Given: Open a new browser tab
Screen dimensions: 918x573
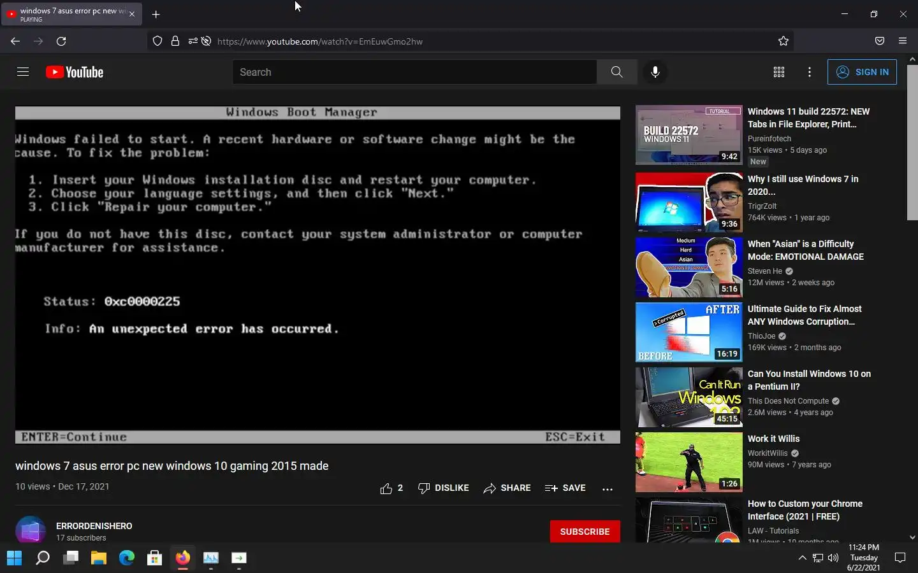Looking at the screenshot, I should [x=156, y=14].
